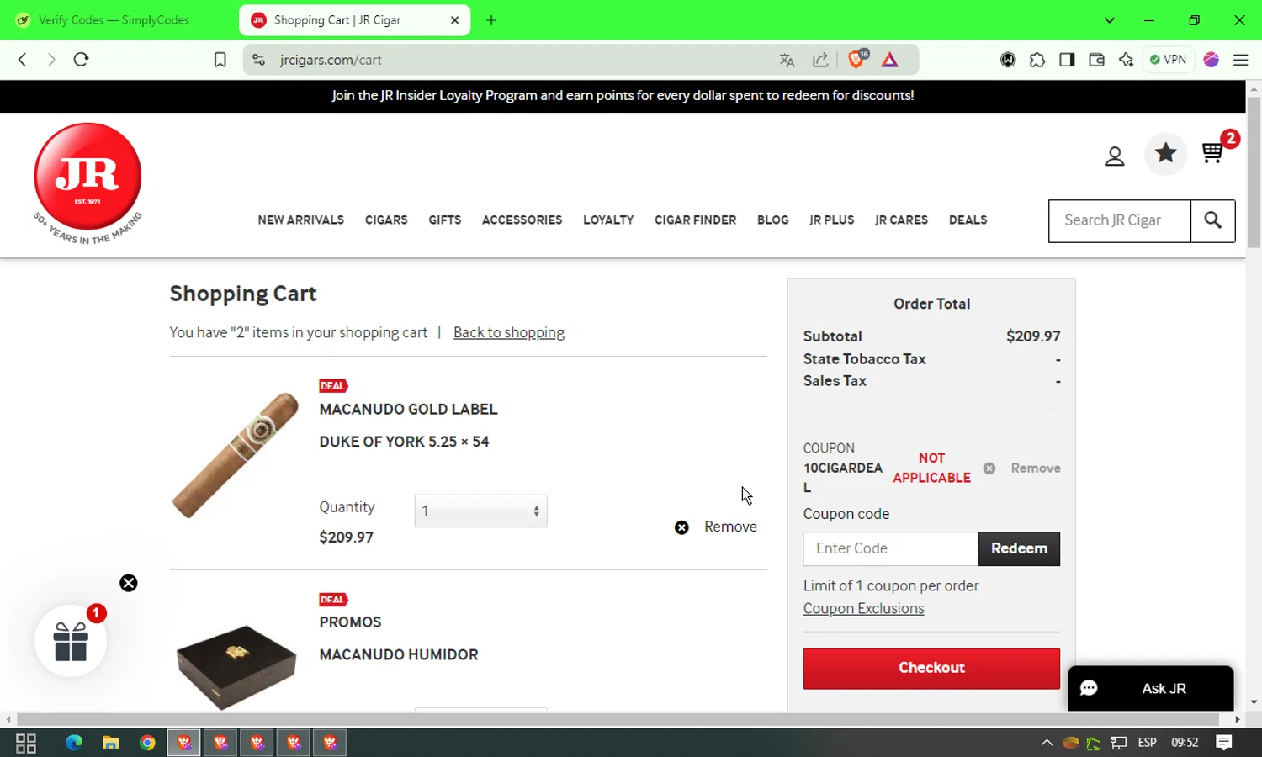
Task: Open the Windows notification center
Action: (1224, 743)
